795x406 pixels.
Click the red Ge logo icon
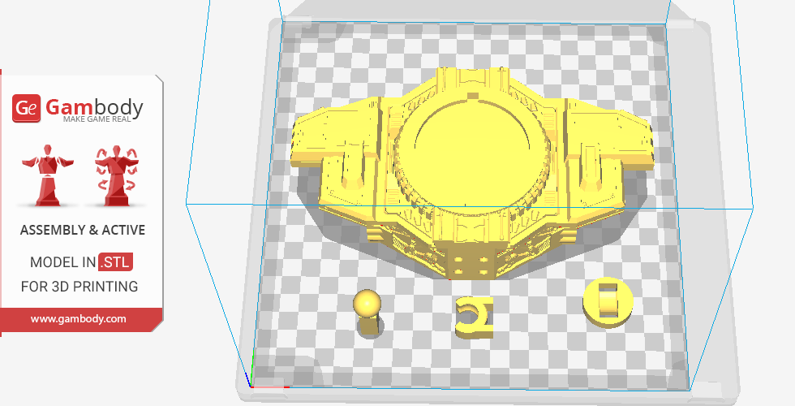coord(26,109)
